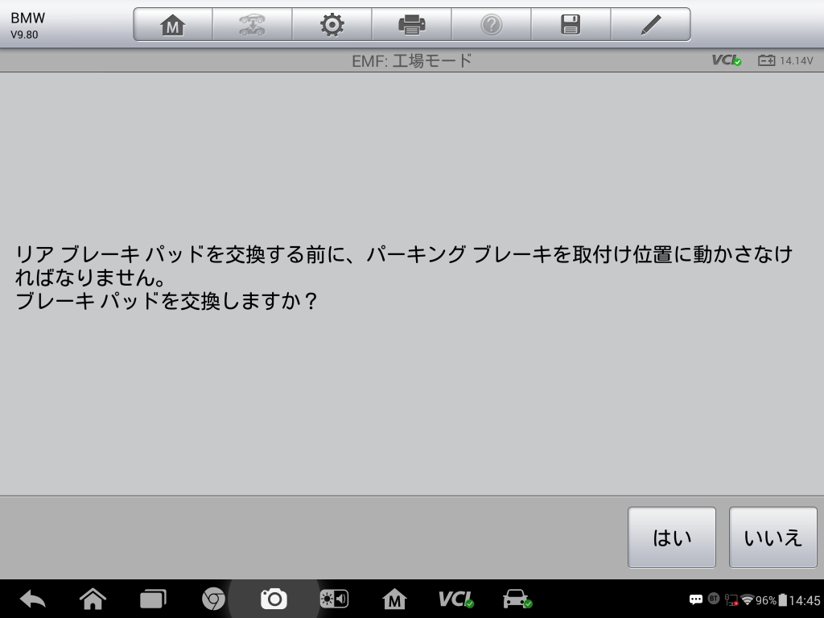Go back using the Android back arrow
The height and width of the screenshot is (618, 824).
32,599
